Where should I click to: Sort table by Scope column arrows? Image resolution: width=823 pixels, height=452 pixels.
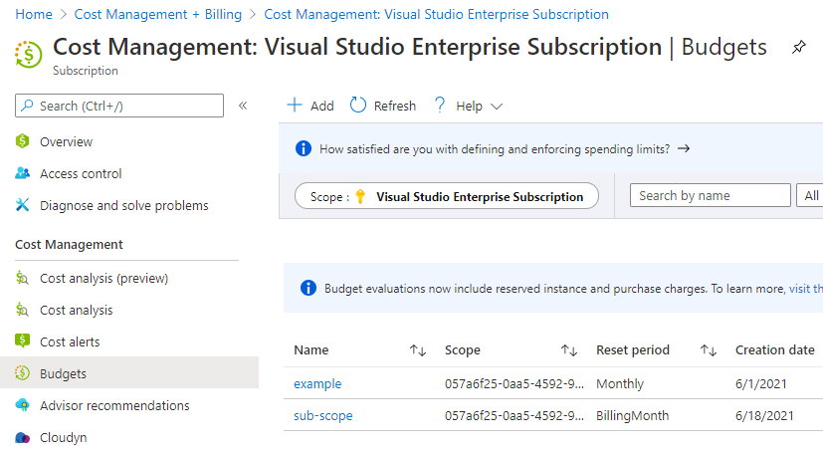pos(569,350)
